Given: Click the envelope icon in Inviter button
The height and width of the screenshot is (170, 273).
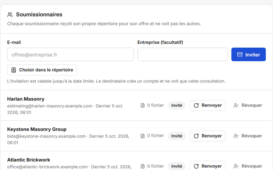Looking at the screenshot, I should click(x=240, y=55).
